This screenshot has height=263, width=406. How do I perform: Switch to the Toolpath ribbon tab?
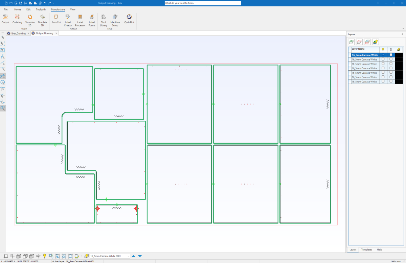pos(41,9)
